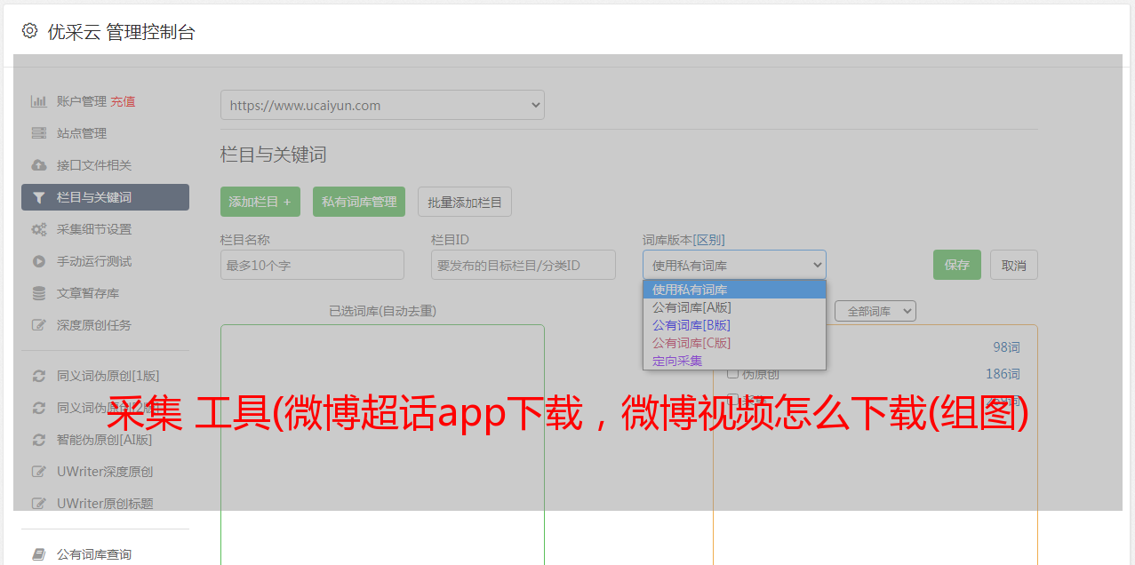The image size is (1135, 565).
Task: Focus the 栏目名称 input field
Action: tap(312, 265)
